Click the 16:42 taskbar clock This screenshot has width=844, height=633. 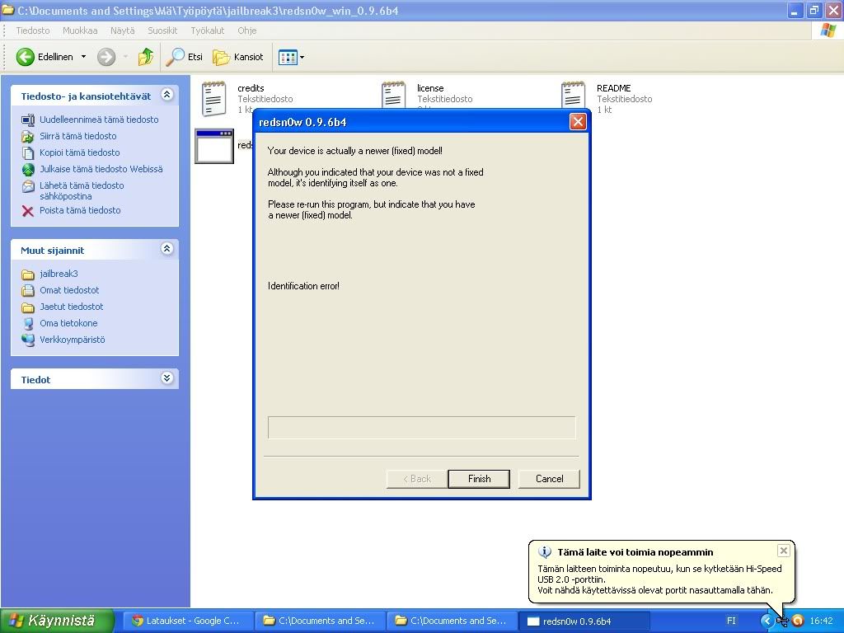click(x=822, y=621)
